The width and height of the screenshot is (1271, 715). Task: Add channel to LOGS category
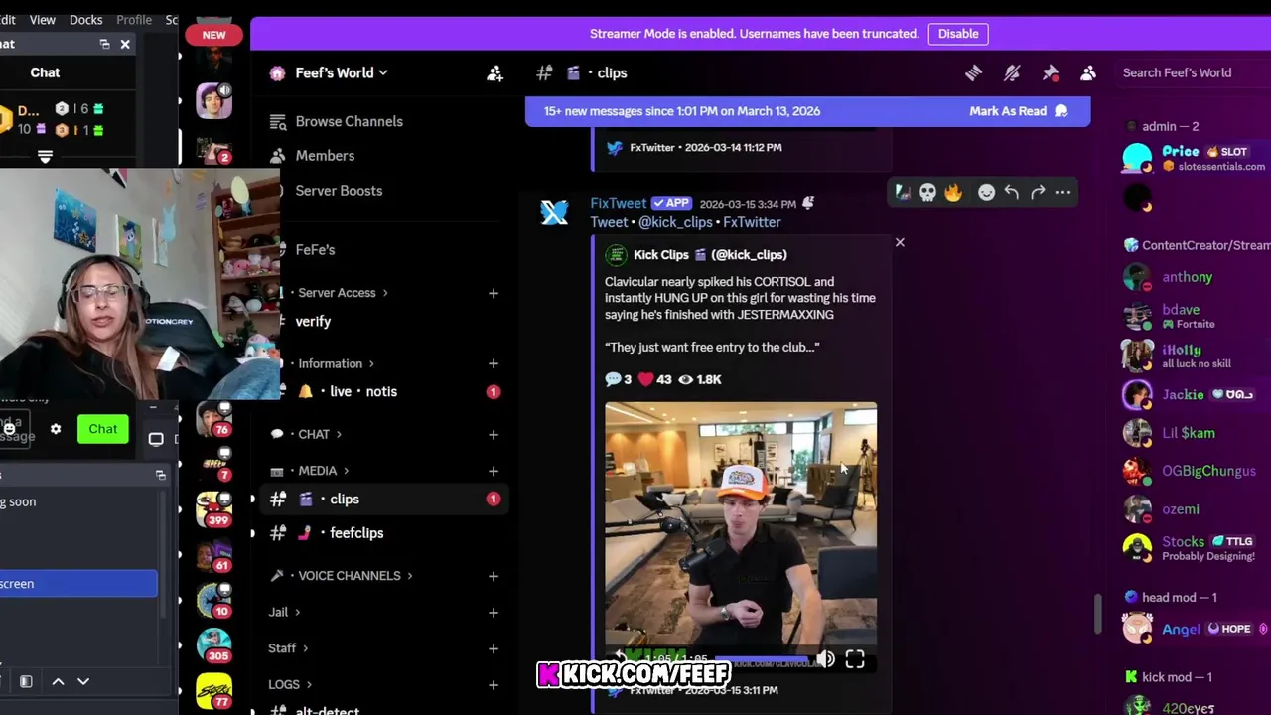[493, 684]
